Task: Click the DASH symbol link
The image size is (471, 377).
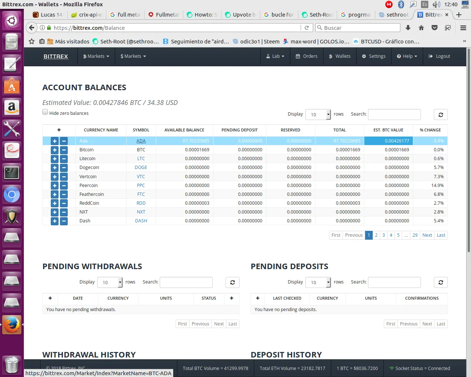Action: click(x=141, y=221)
